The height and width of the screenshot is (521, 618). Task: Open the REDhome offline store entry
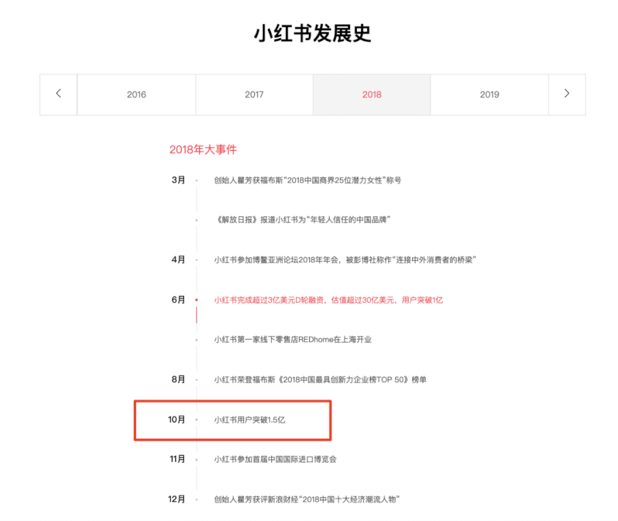[x=292, y=340]
